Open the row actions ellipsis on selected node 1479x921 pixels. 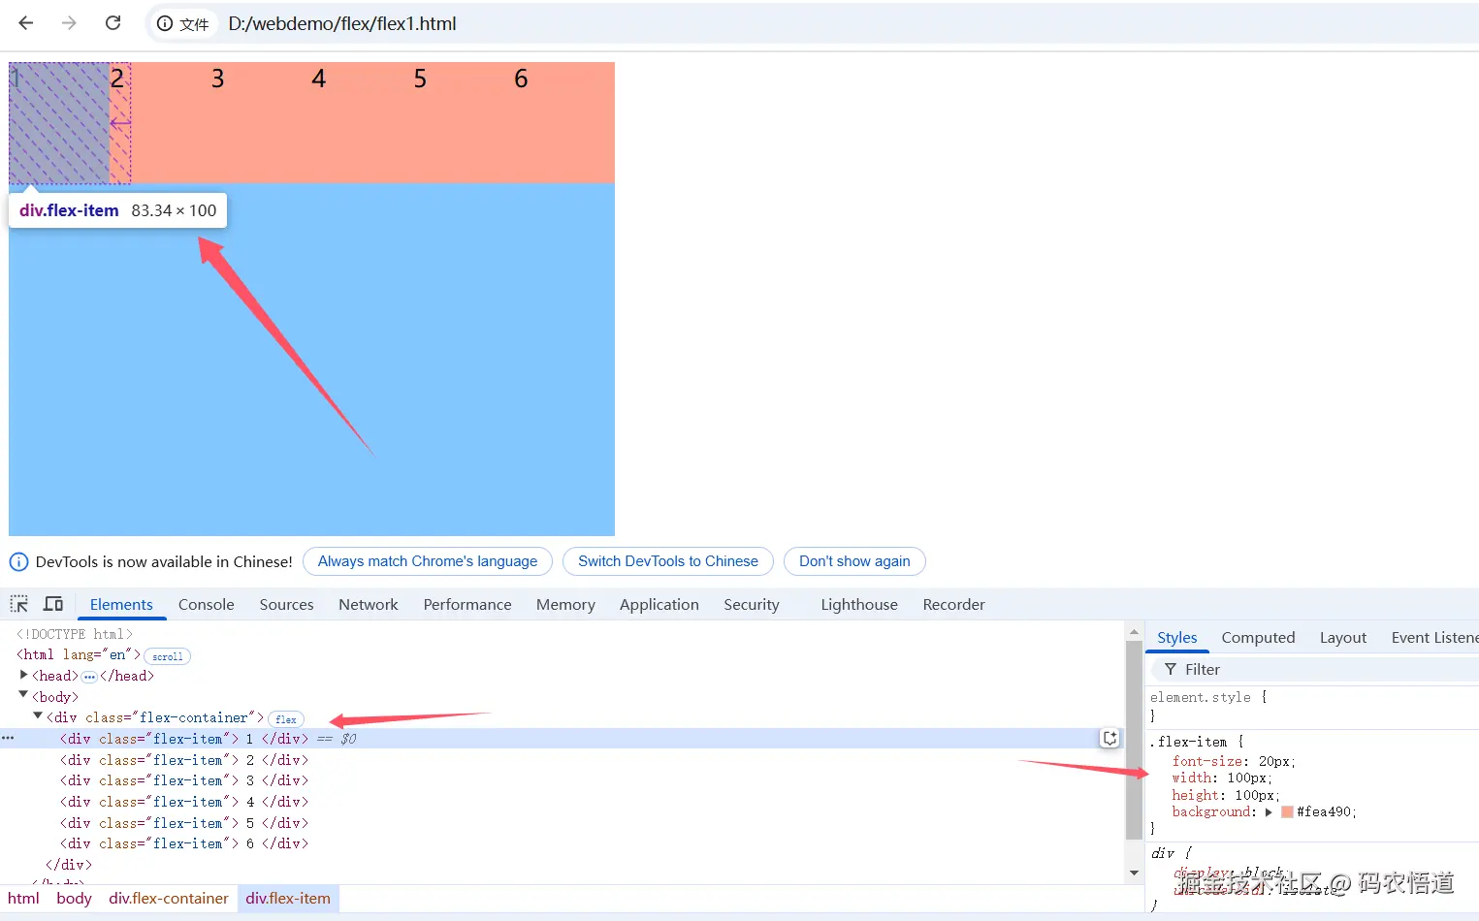point(8,738)
